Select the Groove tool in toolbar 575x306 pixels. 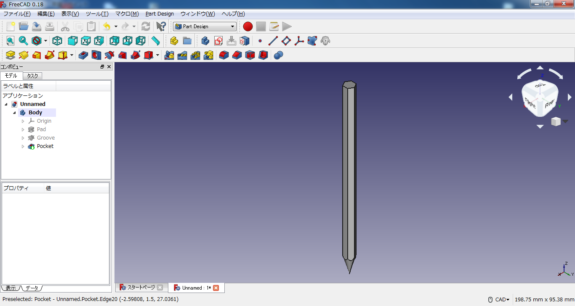click(x=109, y=55)
